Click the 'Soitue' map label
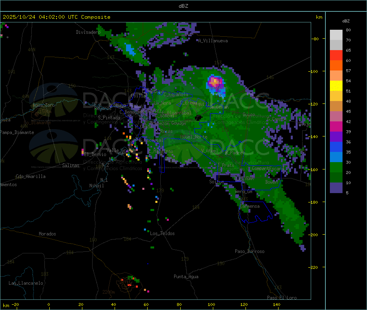The image size is (367, 310). [217, 182]
